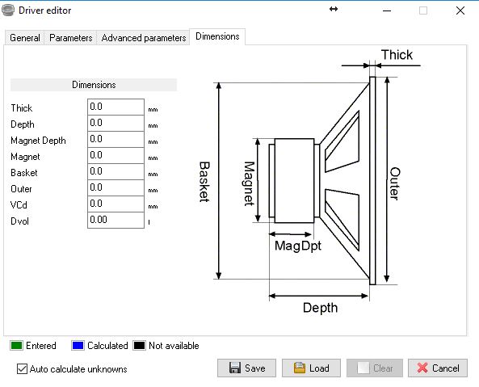Click the Magnet value field
The image size is (479, 387).
coord(116,155)
